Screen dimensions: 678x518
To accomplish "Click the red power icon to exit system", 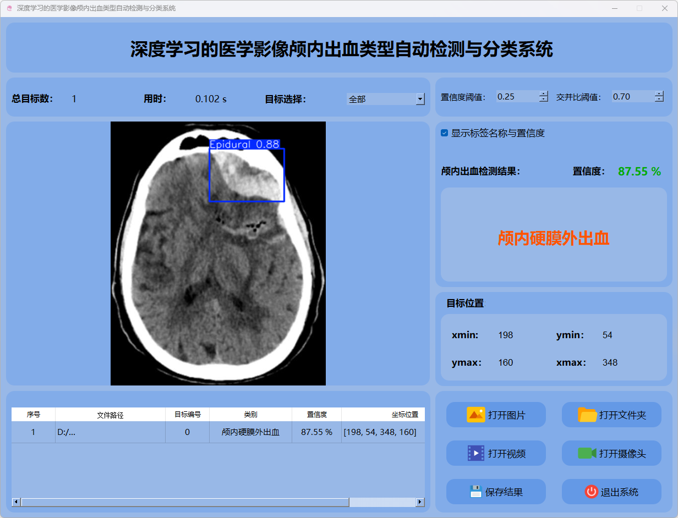I will tap(591, 492).
